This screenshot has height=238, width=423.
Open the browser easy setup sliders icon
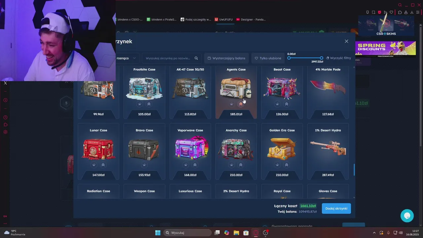pos(418,12)
